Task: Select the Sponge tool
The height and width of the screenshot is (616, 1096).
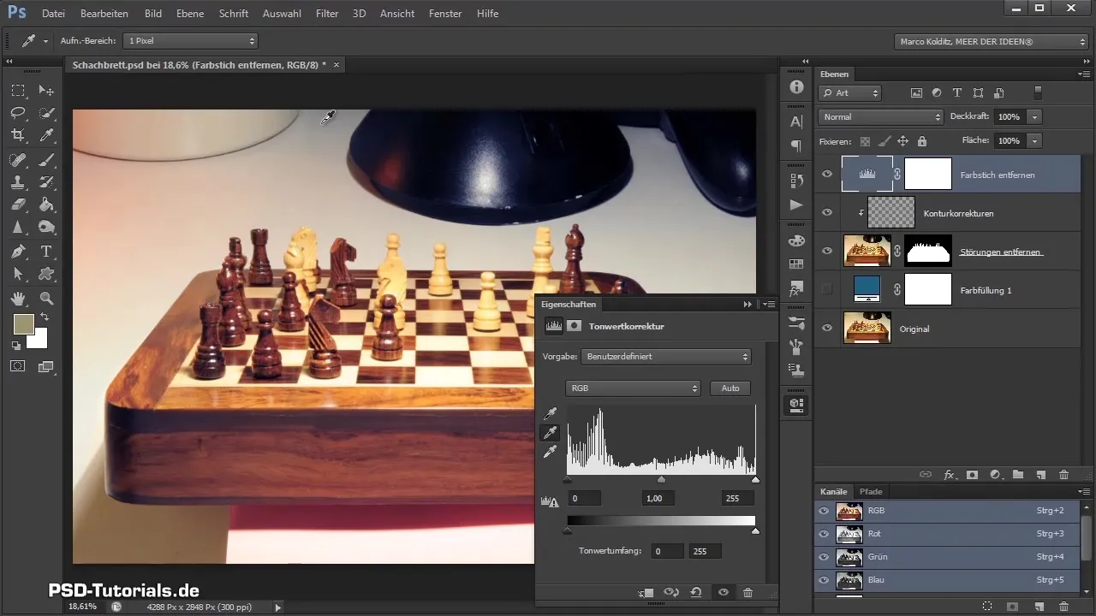Action: [46, 228]
